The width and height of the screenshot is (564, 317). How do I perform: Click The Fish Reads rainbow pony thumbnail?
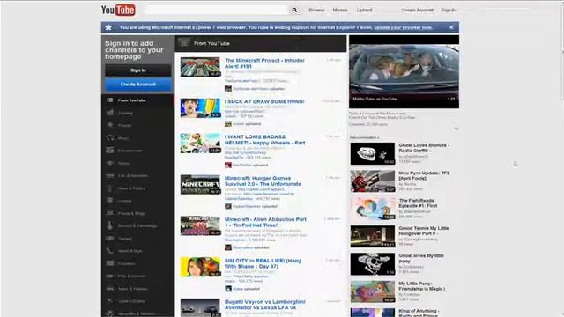372,209
